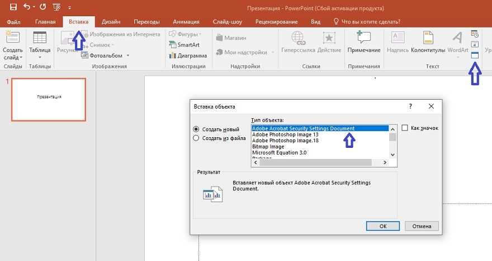This screenshot has height=261, width=492.
Task: Click the Insert Object icon in the Текст group
Action: 475,55
